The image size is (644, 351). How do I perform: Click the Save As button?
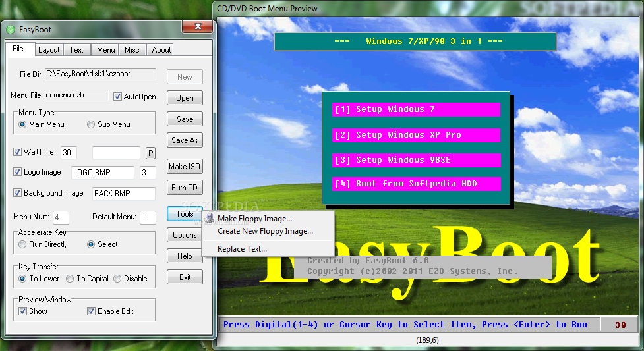tap(185, 140)
